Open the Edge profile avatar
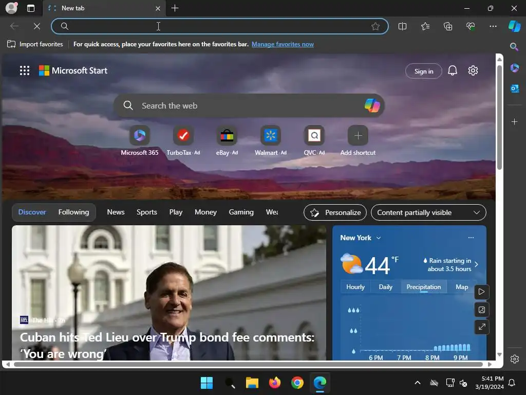The width and height of the screenshot is (526, 395). click(x=11, y=8)
